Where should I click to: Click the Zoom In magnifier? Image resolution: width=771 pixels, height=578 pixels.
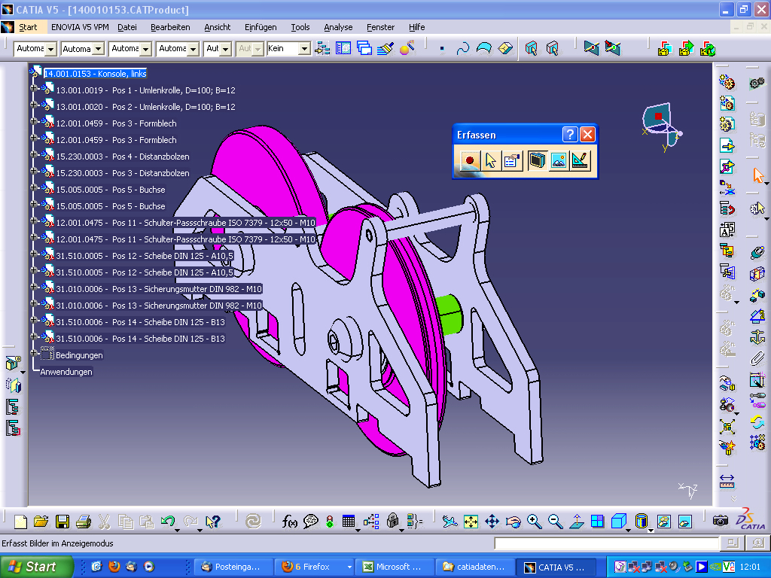(x=534, y=522)
